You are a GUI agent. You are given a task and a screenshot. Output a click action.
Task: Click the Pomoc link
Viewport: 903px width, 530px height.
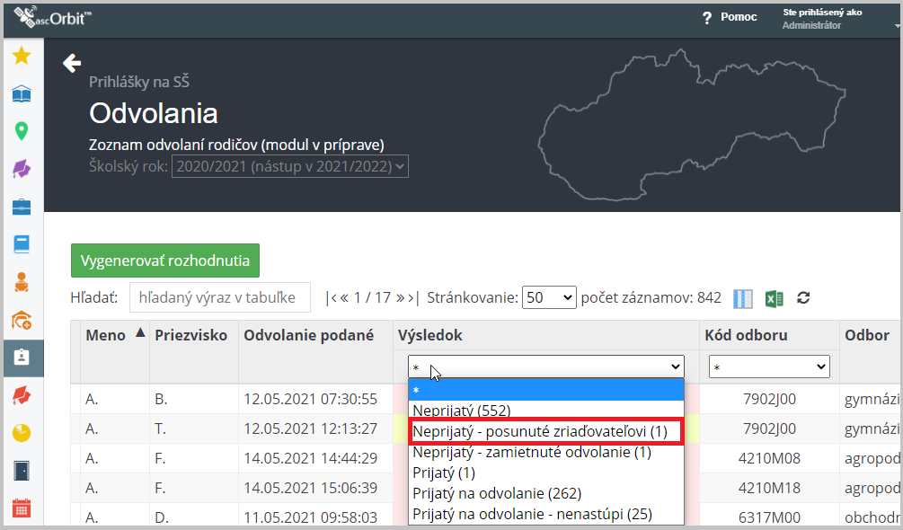739,17
